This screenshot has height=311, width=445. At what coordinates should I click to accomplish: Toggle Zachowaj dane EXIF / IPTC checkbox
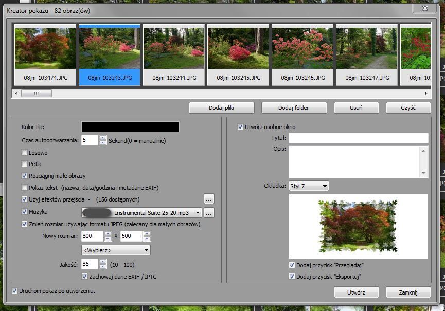click(85, 277)
